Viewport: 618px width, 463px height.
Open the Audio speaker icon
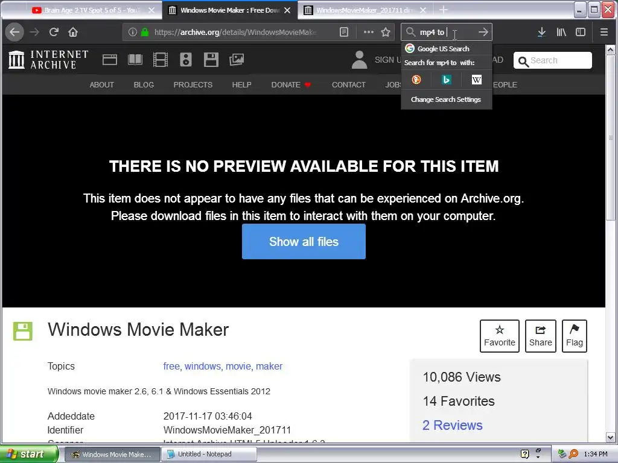tap(186, 60)
